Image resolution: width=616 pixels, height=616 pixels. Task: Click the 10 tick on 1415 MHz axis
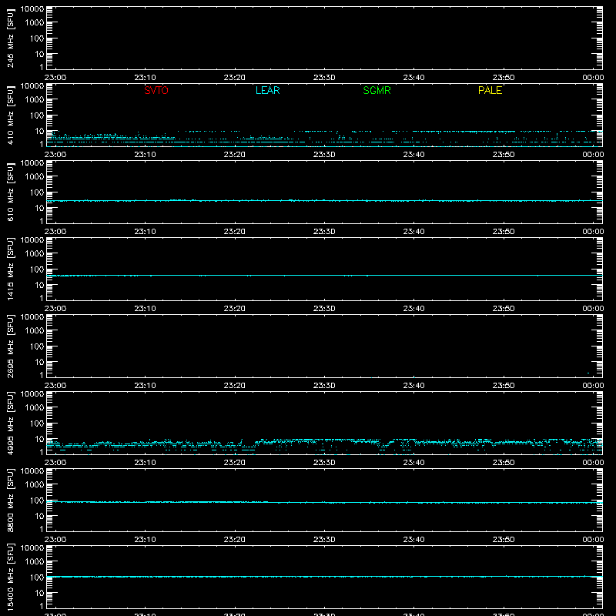click(x=39, y=285)
